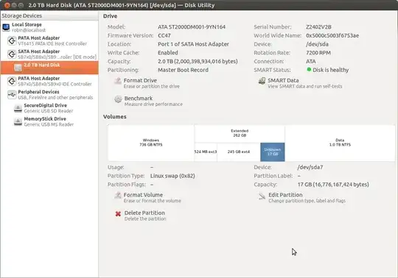The height and width of the screenshot is (278, 398).
Task: Click the icon beside SB7x0 IDE Controller adapter
Action: (x=12, y=81)
